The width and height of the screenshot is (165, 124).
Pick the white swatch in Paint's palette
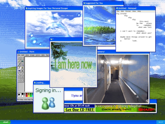coord(22,96)
